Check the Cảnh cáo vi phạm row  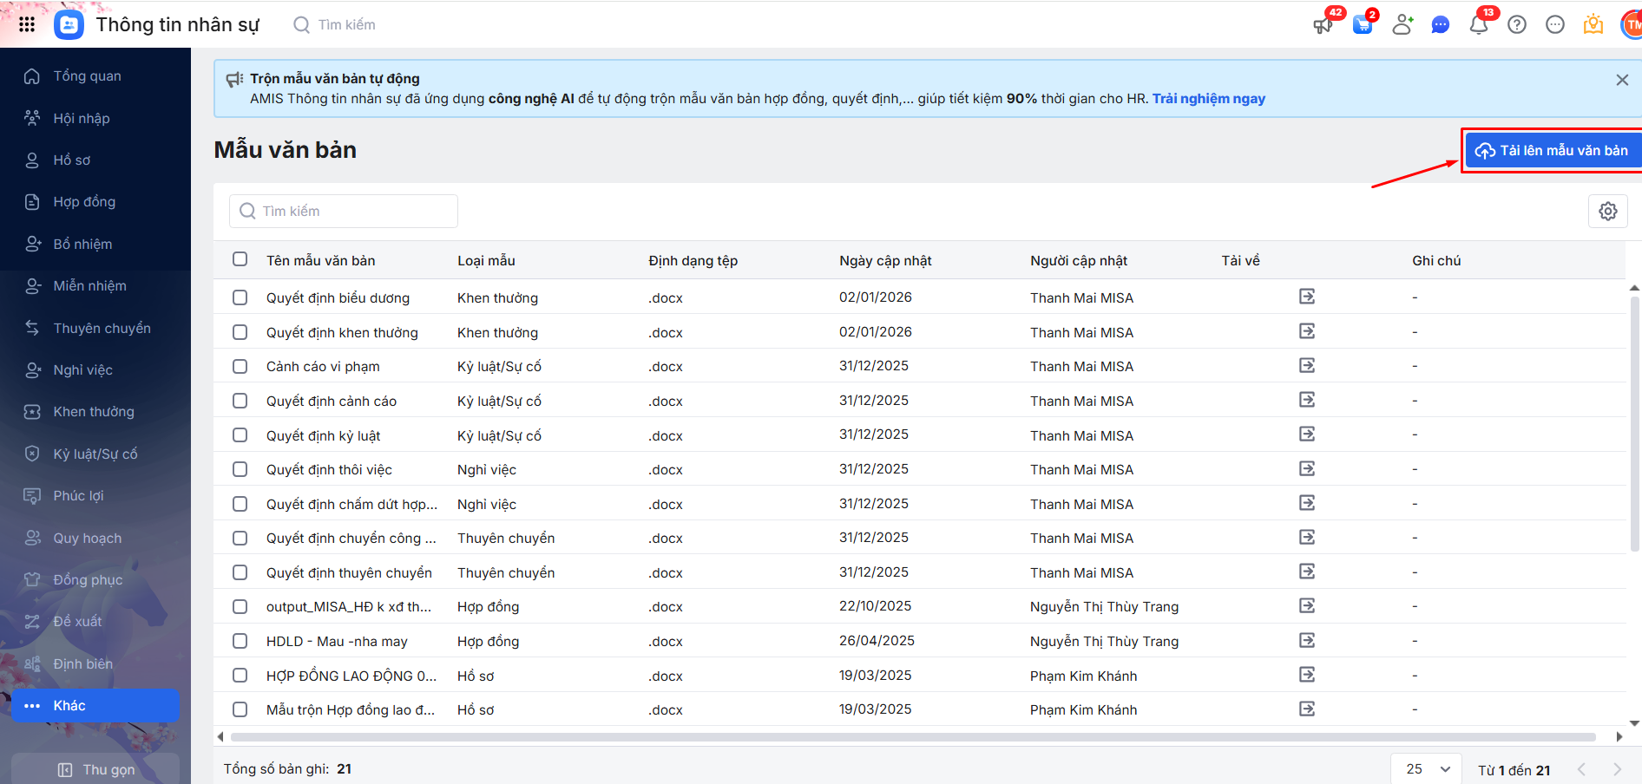[x=240, y=367]
